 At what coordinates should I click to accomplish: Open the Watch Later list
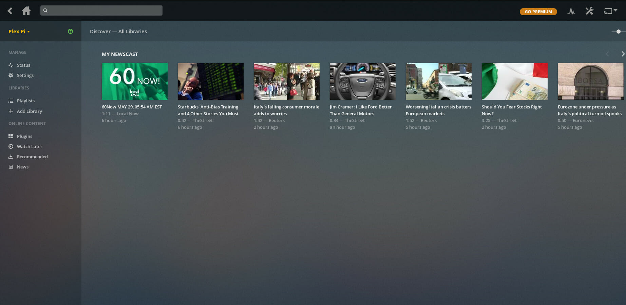pyautogui.click(x=30, y=146)
